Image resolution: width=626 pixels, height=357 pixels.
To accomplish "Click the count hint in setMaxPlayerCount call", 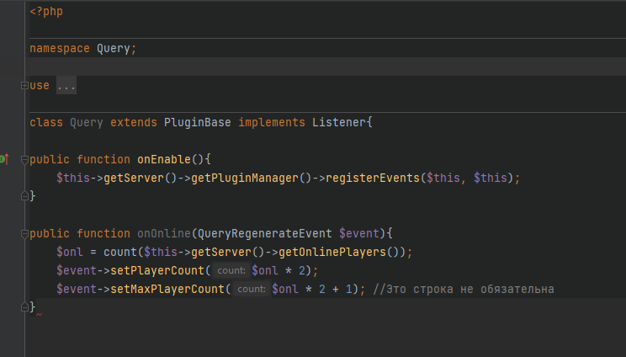I will [x=251, y=289].
